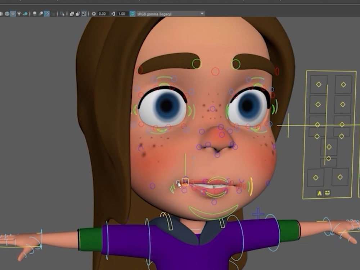Toggle Wireframe on Shaded viewport icon
The height and width of the screenshot is (270, 360).
7,14
